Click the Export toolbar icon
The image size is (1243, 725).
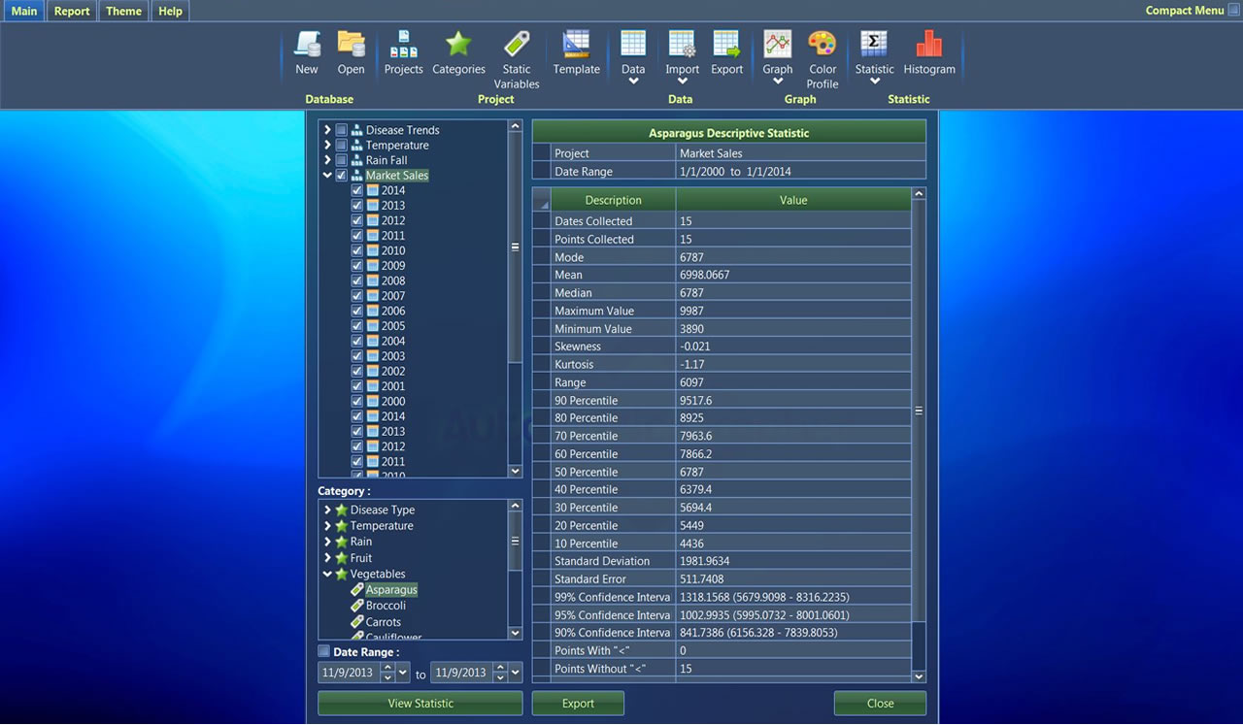click(x=726, y=44)
